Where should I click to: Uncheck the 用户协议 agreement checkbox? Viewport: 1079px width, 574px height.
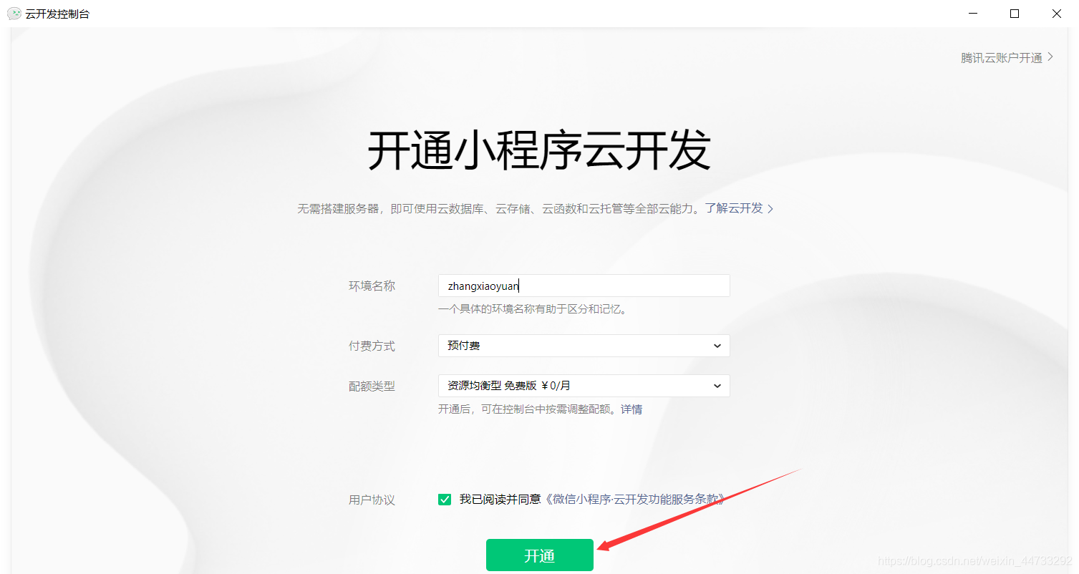(445, 500)
